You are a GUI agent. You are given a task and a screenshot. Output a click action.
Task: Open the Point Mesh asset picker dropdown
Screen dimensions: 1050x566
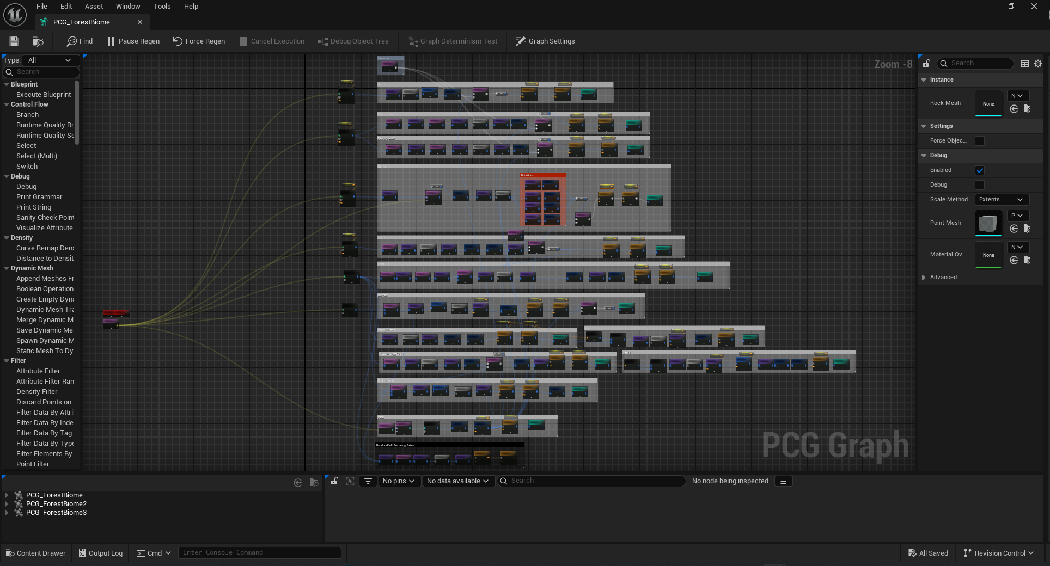pos(1017,216)
